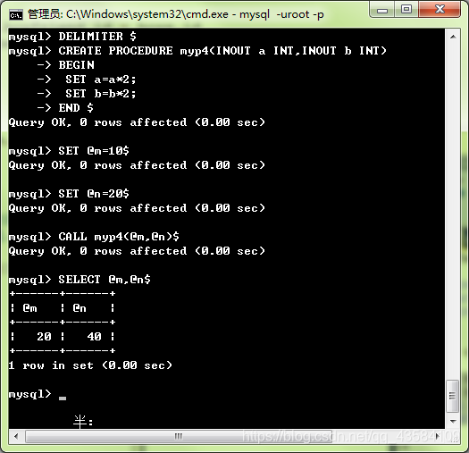Click the window title bar text
Viewport: 469px width, 453px height.
pos(176,14)
